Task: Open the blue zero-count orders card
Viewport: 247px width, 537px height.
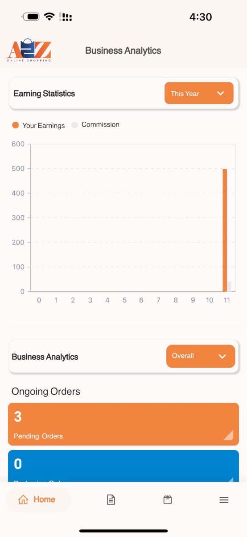Action: point(123,466)
